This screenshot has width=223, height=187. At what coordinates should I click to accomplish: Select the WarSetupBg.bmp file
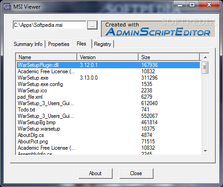coord(108,122)
